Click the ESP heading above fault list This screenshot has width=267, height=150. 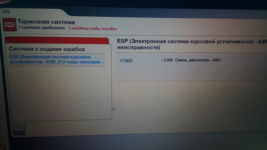(x=192, y=44)
